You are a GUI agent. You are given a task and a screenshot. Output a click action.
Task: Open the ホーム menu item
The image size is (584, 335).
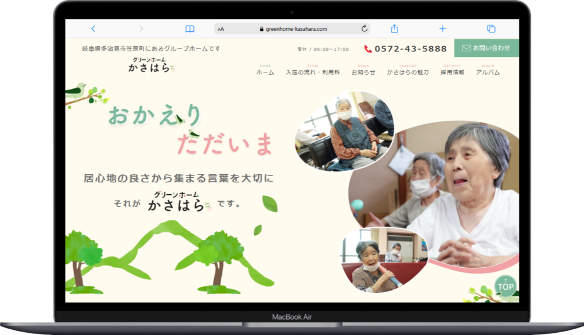click(265, 70)
